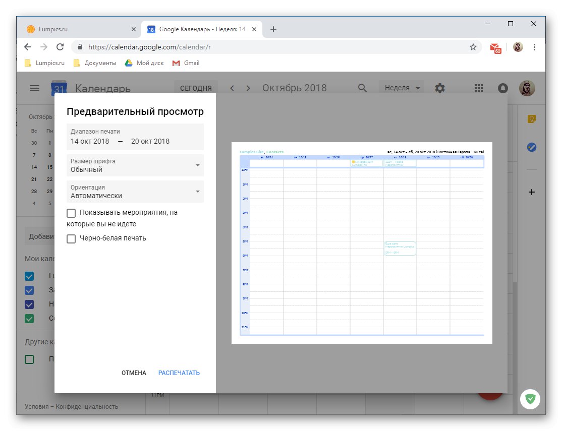Viewport: 562px width, 431px height.
Task: Open the Google account avatar
Action: click(x=527, y=88)
